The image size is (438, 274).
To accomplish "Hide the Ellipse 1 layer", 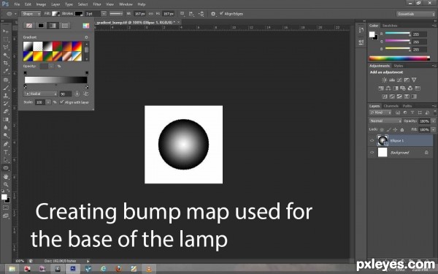I will coord(372,140).
